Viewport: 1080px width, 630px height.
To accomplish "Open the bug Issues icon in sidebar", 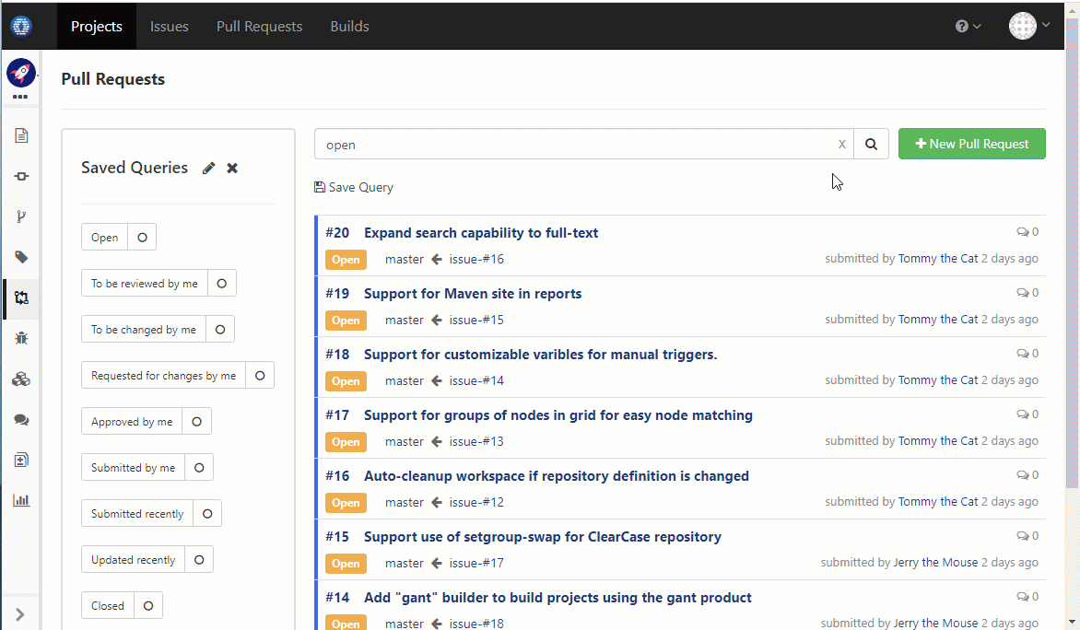I will [21, 338].
